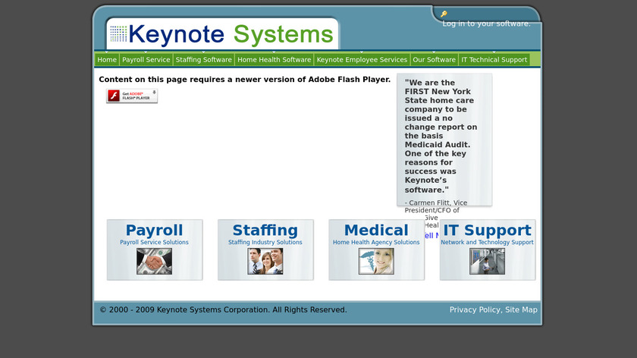
Task: Click the golden key login icon
Action: tap(444, 14)
